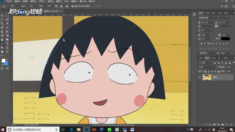Open anti-aliasing dropdown 锐利
235x132 pixels.
coord(226,53)
